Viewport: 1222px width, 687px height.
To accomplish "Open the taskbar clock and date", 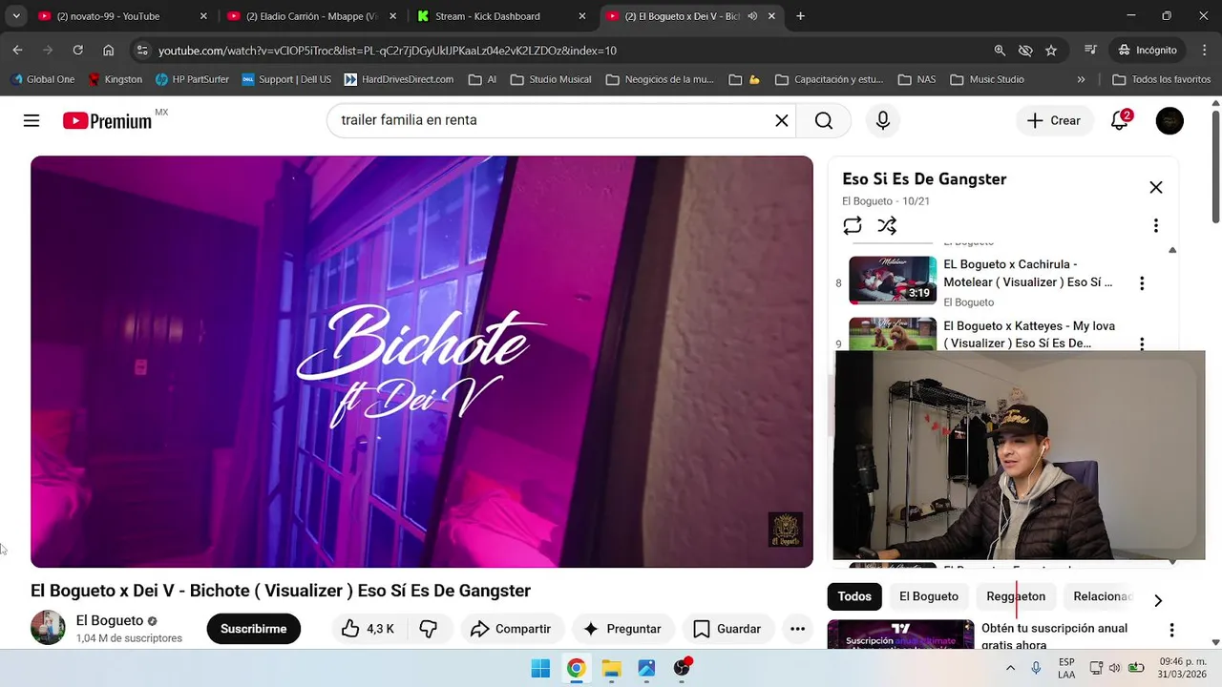I will (1182, 668).
